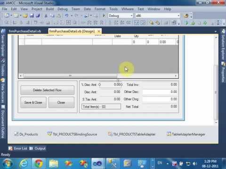
Task: Click the Undo arrow icon
Action: 67,15
